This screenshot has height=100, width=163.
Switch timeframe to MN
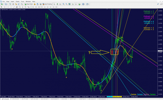56,7
